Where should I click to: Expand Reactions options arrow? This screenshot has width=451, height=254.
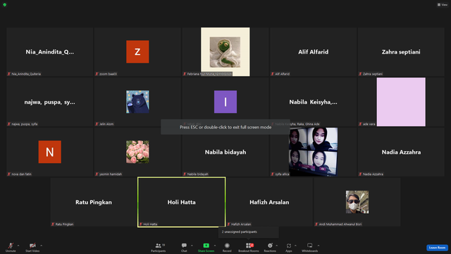277,246
